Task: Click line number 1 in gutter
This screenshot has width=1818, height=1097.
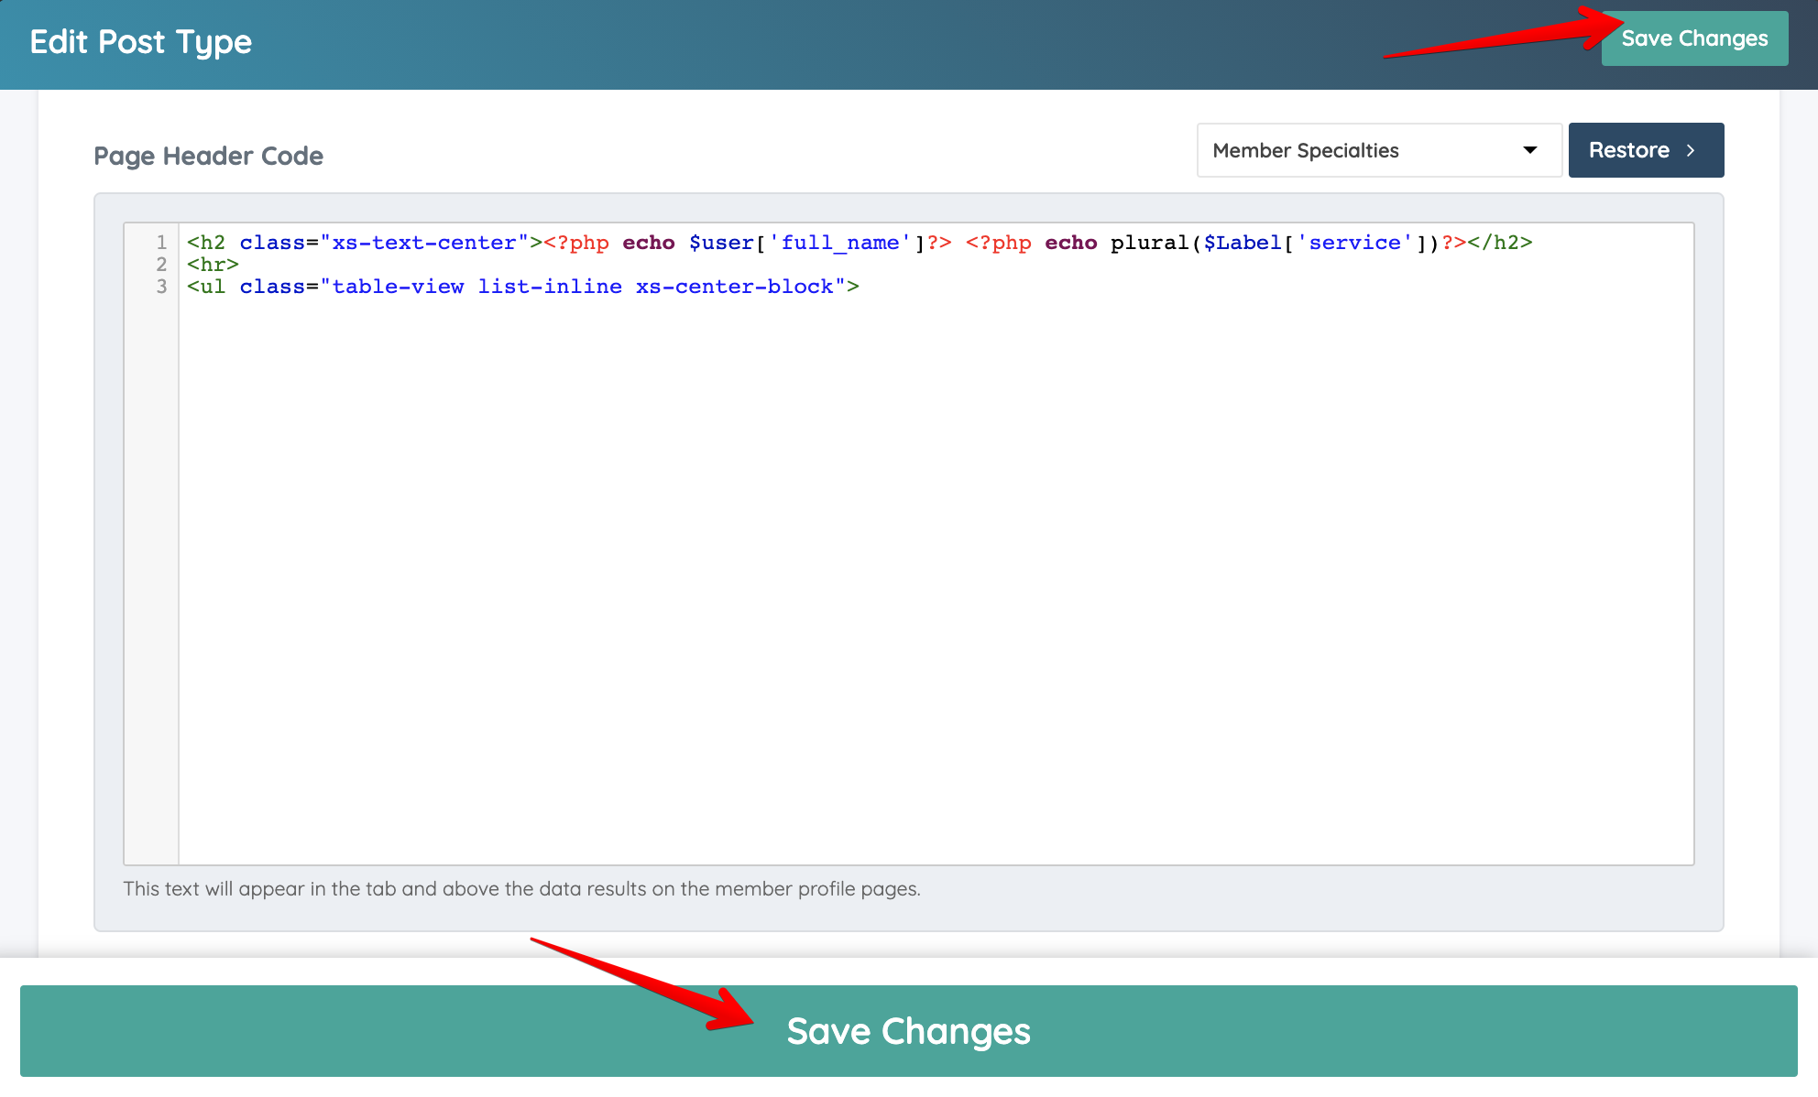Action: tap(161, 243)
